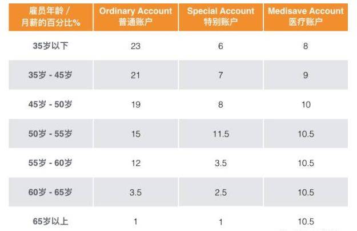This screenshot has width=357, height=231.
Task: Select the Ordinary Account 普通账户 column header
Action: tap(135, 17)
